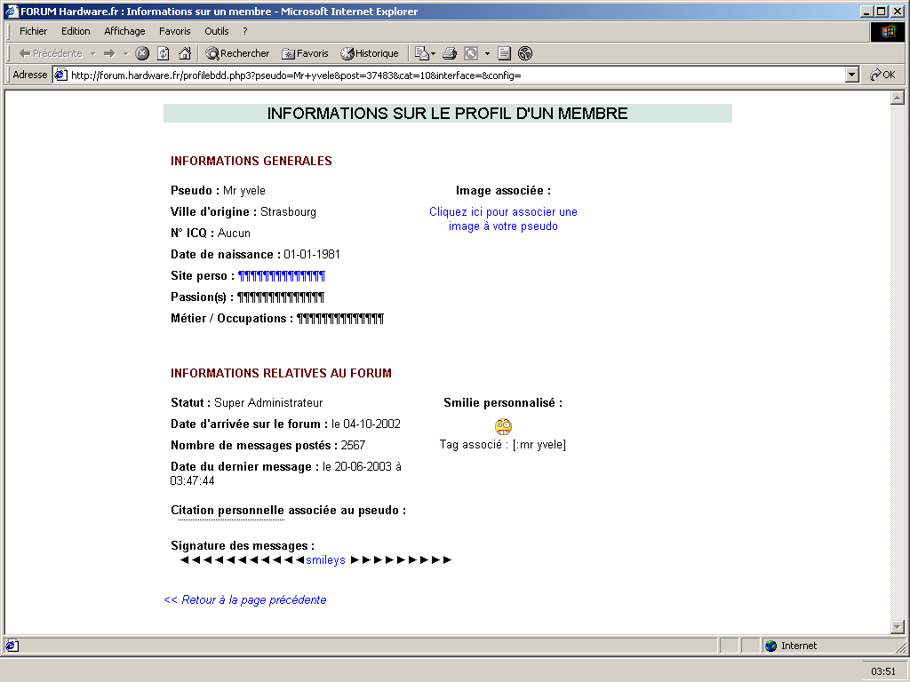Screen dimensions: 910x682
Task: Click the scrollbar down arrow
Action: tap(898, 627)
